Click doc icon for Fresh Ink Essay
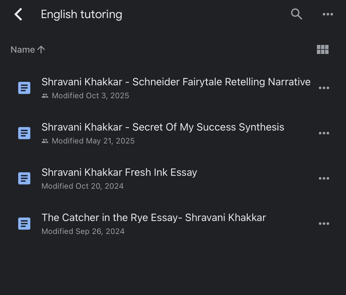Screen dimensions: 346x295 pyautogui.click(x=24, y=178)
